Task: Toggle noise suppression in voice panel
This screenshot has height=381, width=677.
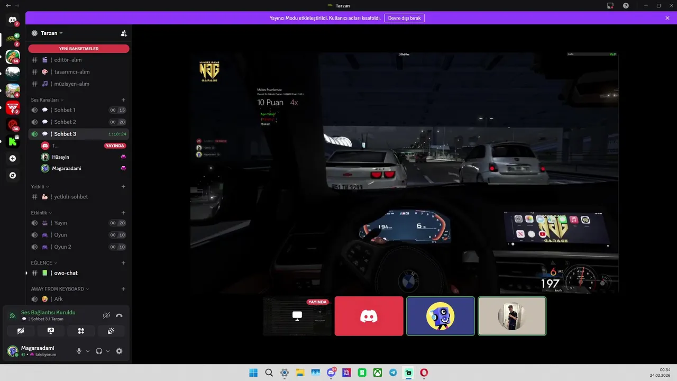Action: [x=106, y=315]
